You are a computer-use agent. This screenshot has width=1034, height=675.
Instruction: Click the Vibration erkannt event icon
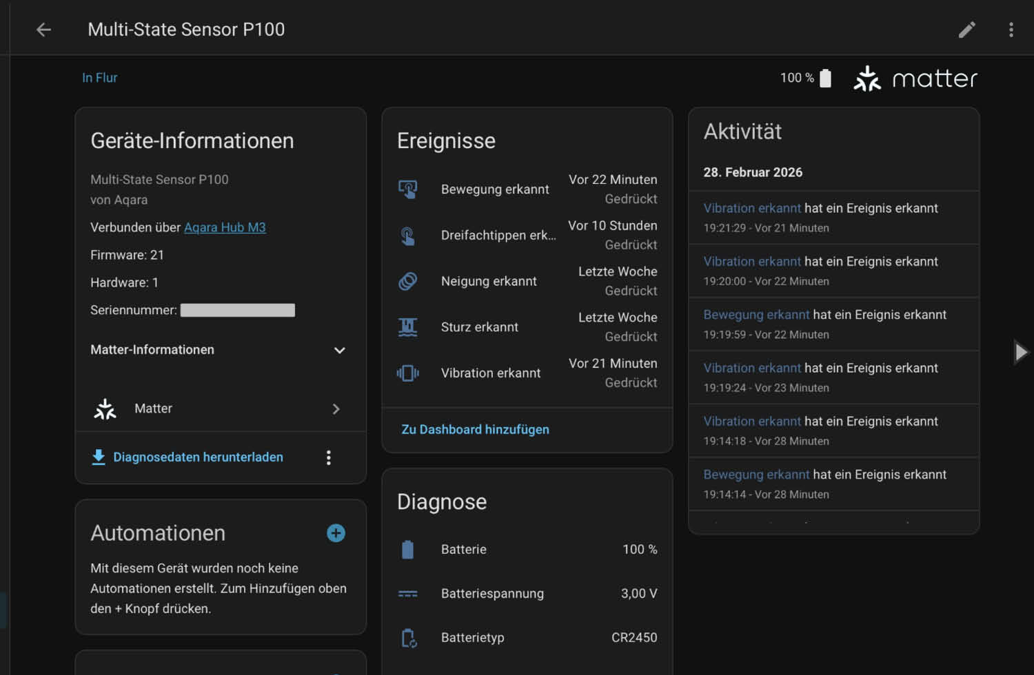[x=408, y=373]
